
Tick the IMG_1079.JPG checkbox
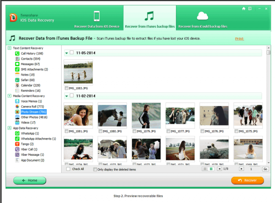point(135,131)
